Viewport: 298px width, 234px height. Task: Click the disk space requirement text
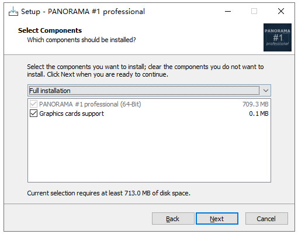click(109, 193)
